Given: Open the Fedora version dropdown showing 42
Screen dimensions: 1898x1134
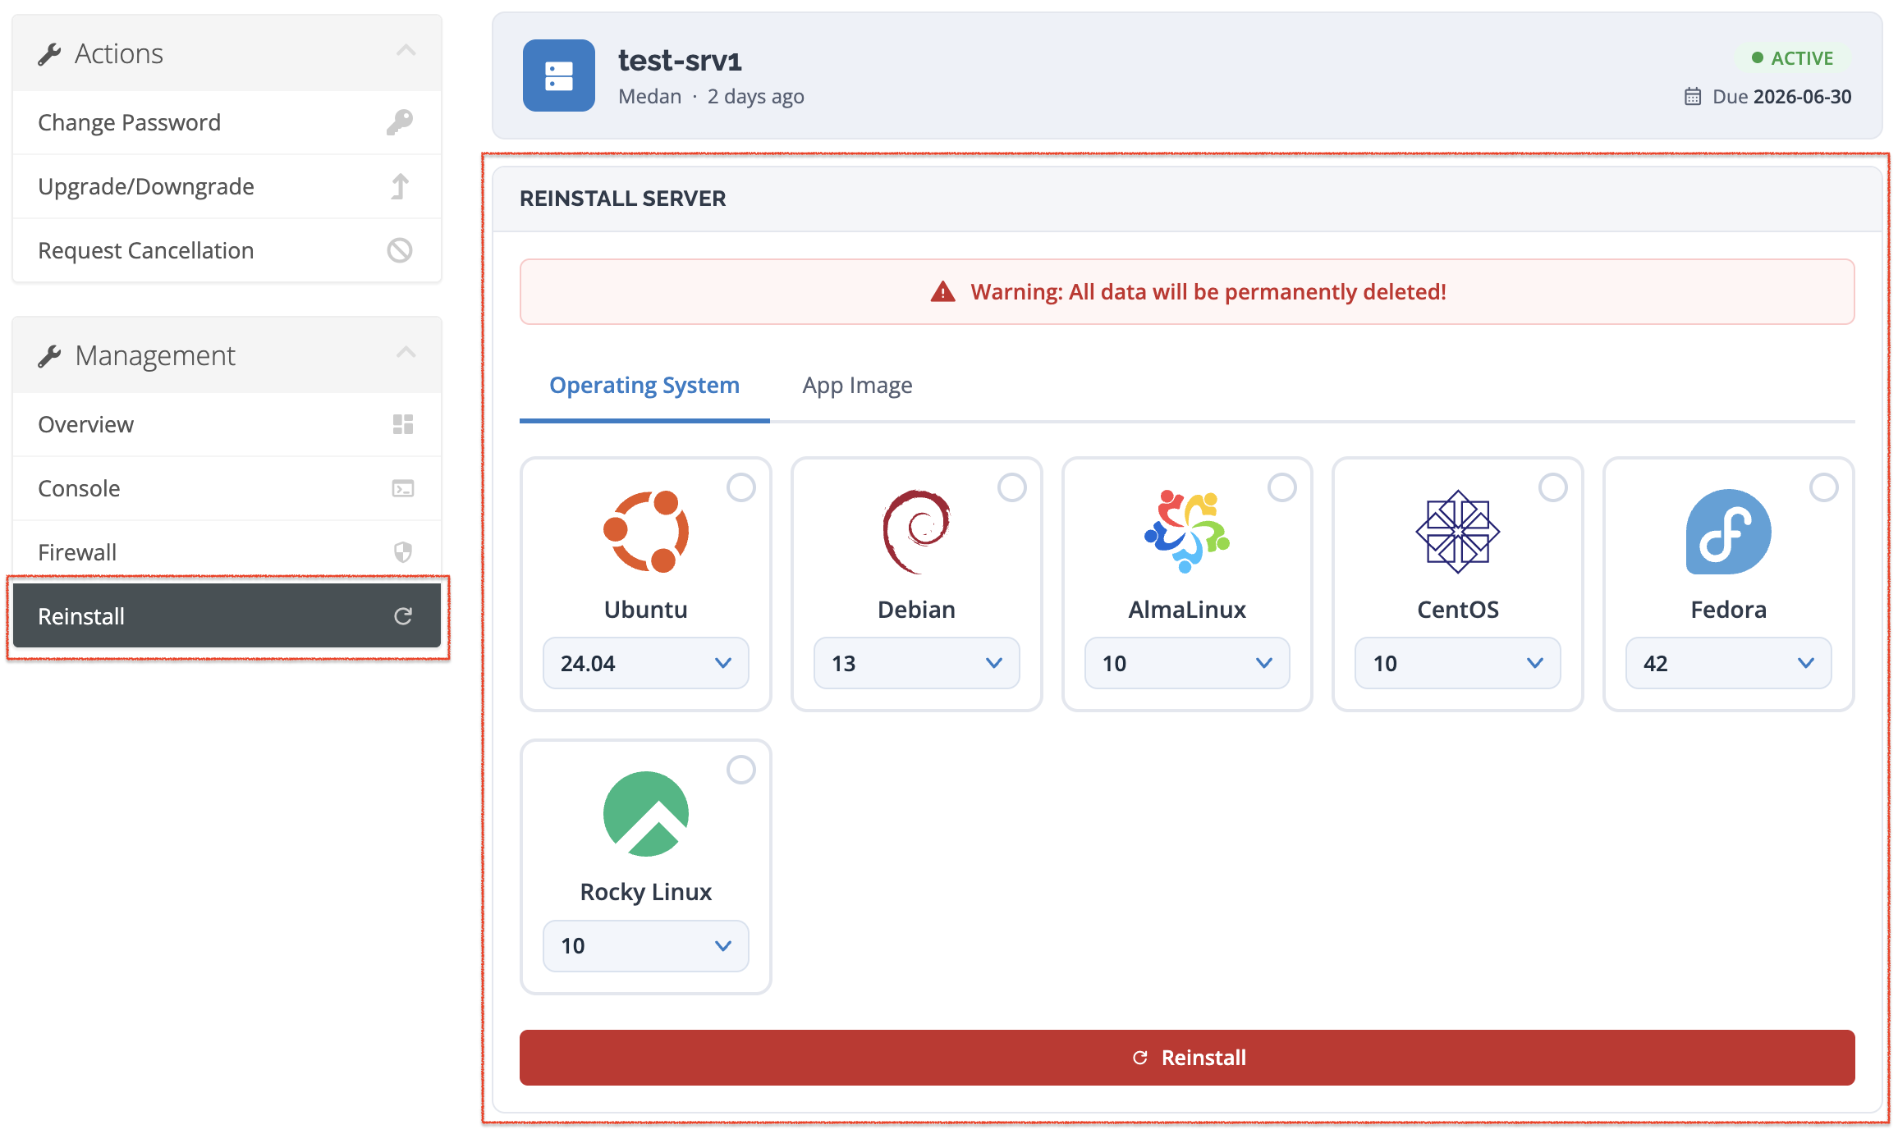Looking at the screenshot, I should 1729,663.
